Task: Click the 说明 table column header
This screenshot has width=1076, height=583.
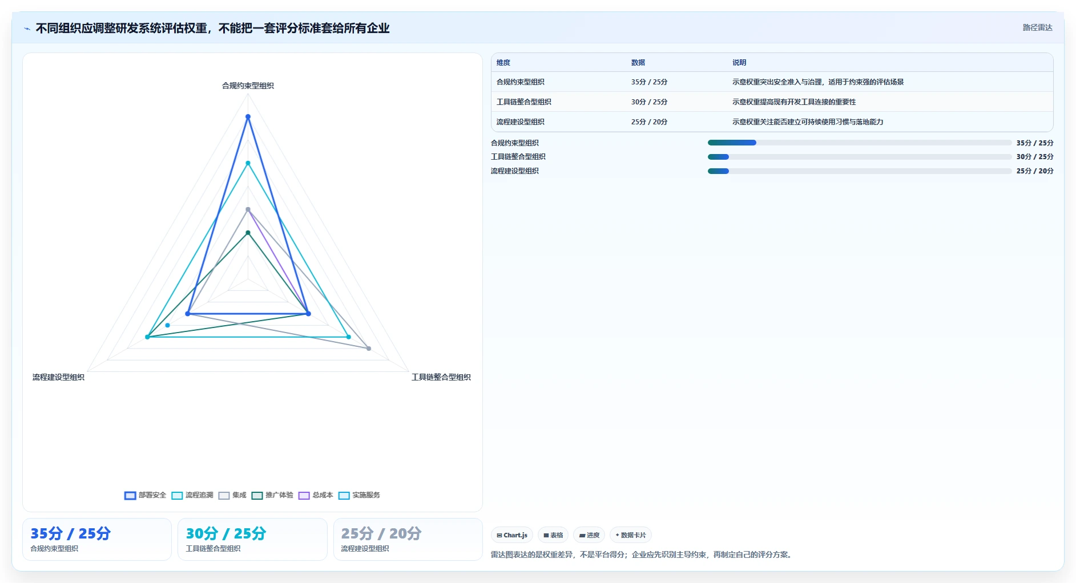Action: point(739,63)
